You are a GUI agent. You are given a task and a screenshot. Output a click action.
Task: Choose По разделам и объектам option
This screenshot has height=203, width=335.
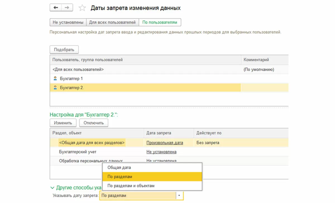[131, 186]
